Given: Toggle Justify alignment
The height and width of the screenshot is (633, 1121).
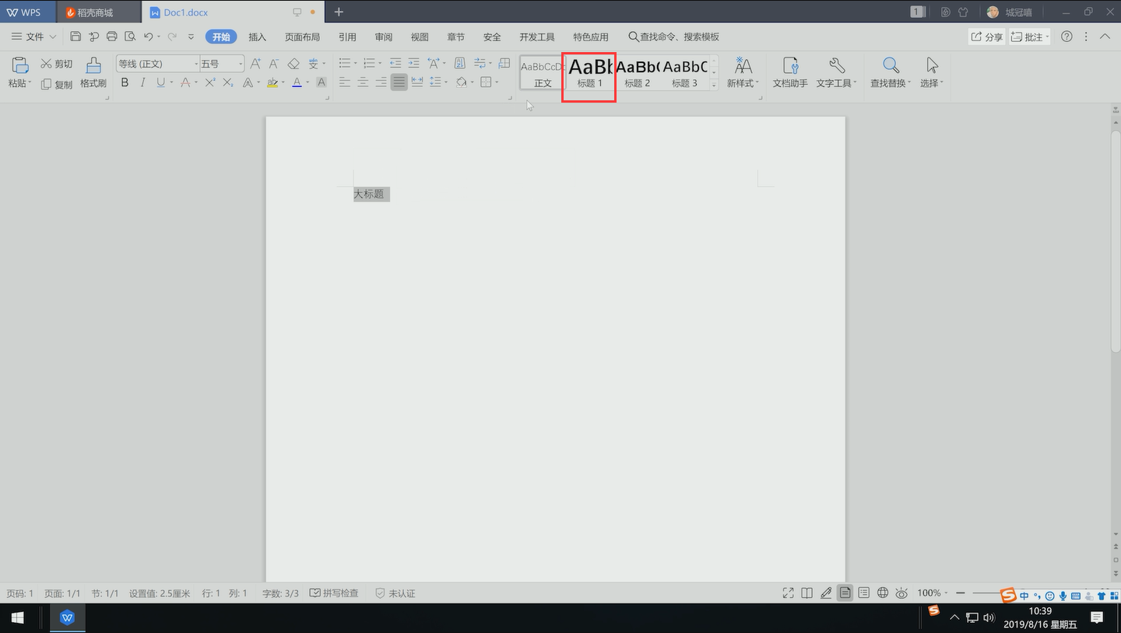Looking at the screenshot, I should click(x=399, y=82).
